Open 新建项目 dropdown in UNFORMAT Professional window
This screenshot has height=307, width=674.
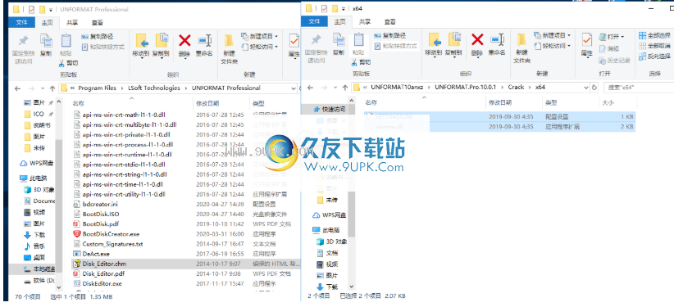(259, 36)
